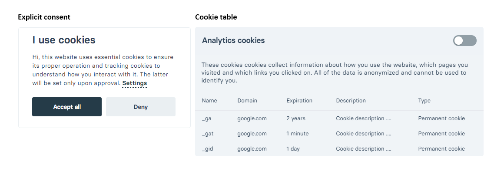
Task: Select the Type column header
Action: pos(424,100)
